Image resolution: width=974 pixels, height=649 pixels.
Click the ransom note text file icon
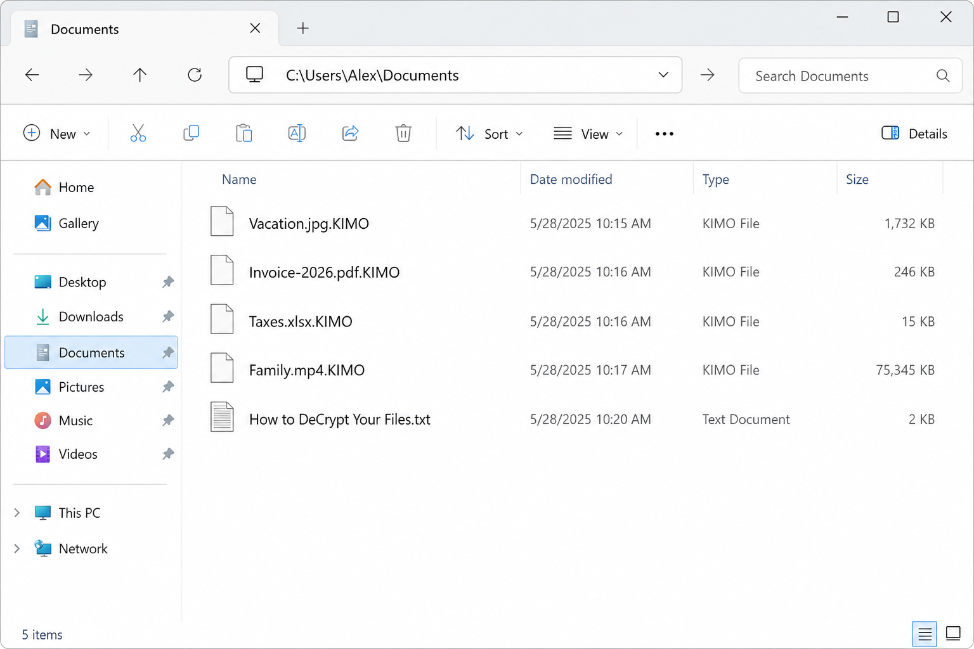point(222,417)
